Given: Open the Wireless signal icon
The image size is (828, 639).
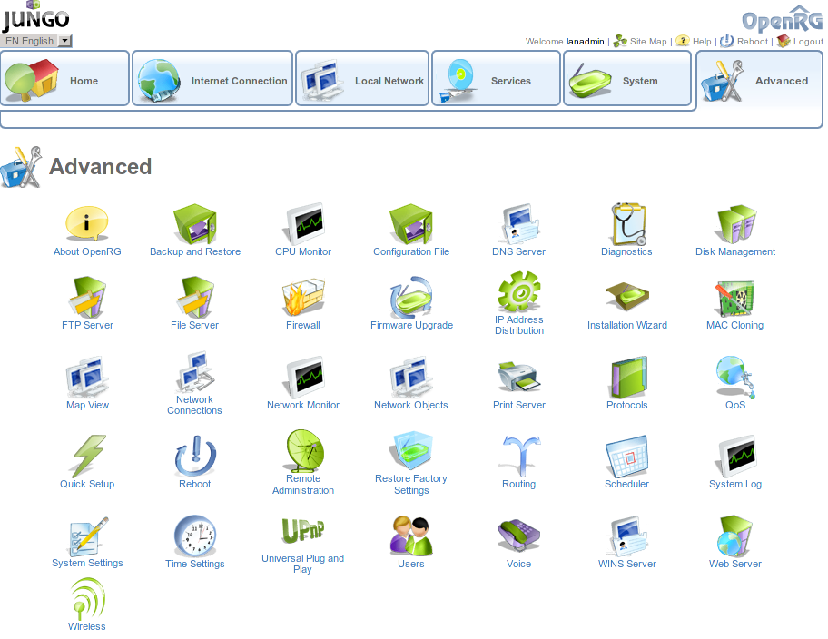Looking at the screenshot, I should 87,599.
